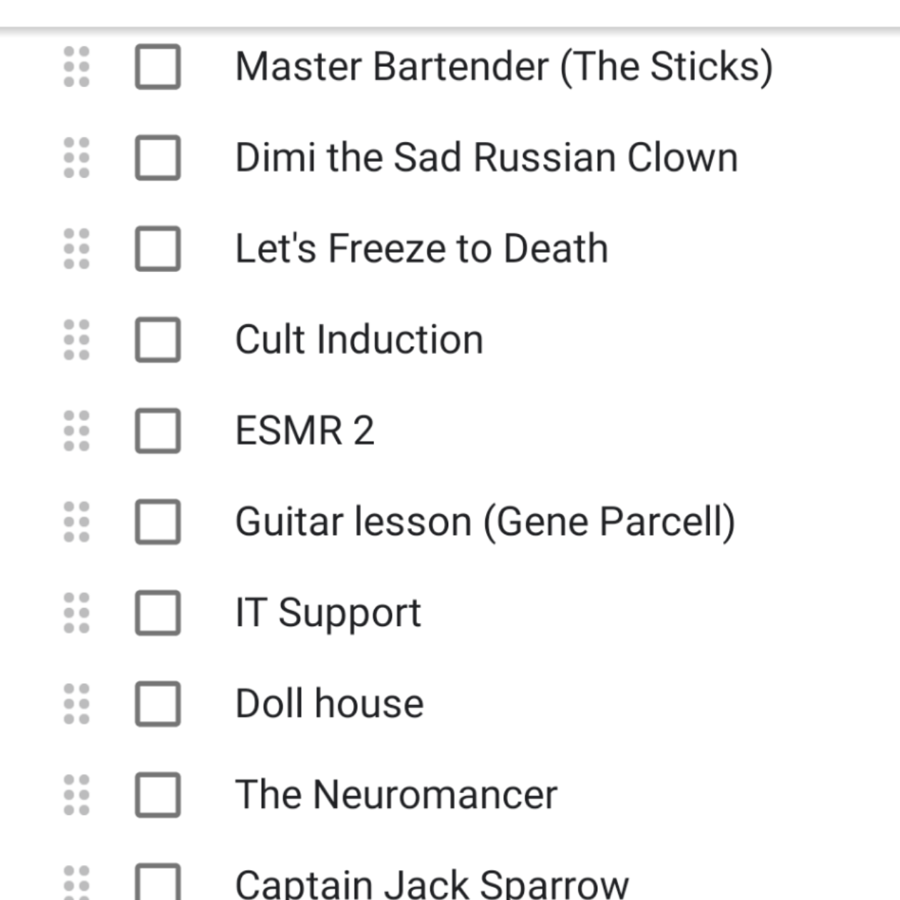Image resolution: width=900 pixels, height=900 pixels.
Task: Edit the Guitar lesson (Gene Parcell) text
Action: pos(485,522)
